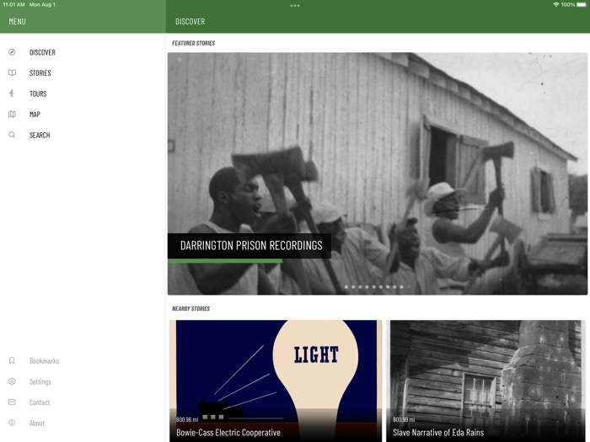Click the Settings gear icon
The image size is (590, 442).
pos(12,381)
